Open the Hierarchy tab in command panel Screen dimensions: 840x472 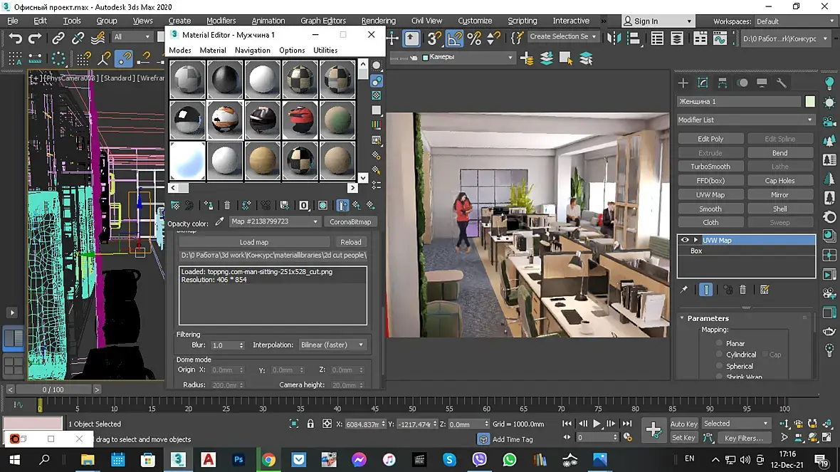pyautogui.click(x=723, y=83)
